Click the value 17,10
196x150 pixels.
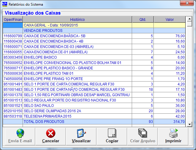point(180,90)
